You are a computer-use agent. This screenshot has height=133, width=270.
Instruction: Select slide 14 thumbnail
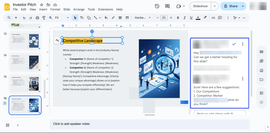(25, 62)
